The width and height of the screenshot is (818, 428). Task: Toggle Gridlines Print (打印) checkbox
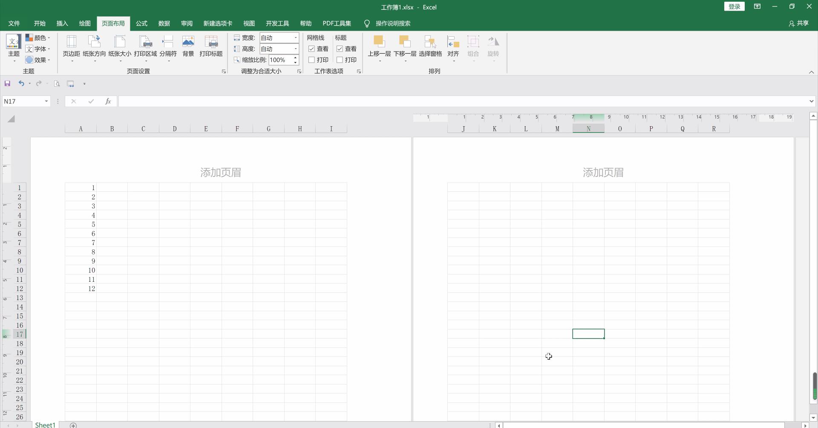(311, 60)
